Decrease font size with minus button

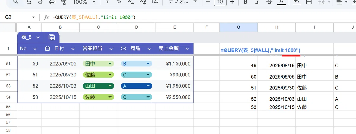pyautogui.click(x=208, y=2)
